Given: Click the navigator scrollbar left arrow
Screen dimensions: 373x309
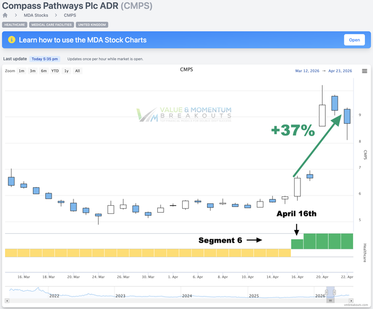Looking at the screenshot, I should tap(7, 301).
